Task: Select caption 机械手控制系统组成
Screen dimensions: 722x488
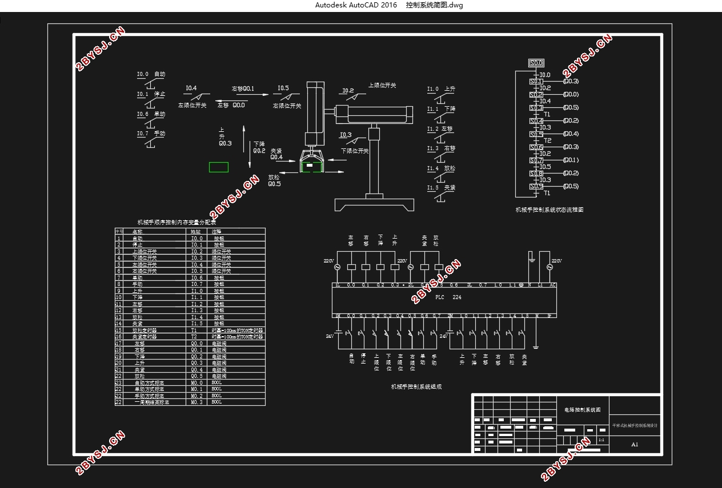Action: pos(416,386)
